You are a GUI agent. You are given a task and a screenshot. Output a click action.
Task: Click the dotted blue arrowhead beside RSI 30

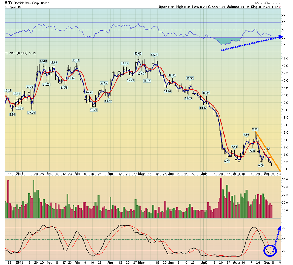coord(281,37)
